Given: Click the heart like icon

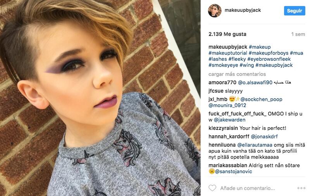Looking at the screenshot, I should 212,188.
